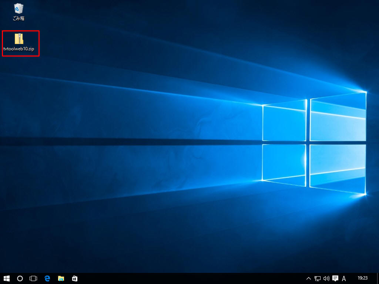Open the clock showing 19:23
The image size is (379, 284).
coord(363,278)
